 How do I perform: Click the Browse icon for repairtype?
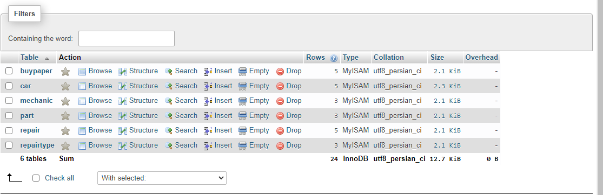[82, 145]
